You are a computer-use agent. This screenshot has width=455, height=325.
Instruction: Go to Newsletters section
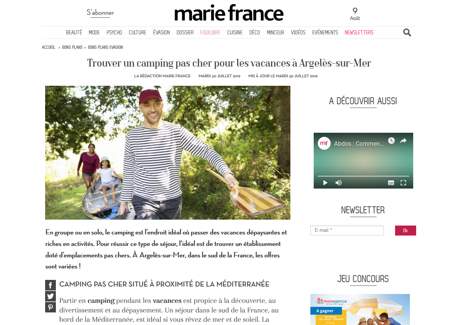point(359,33)
